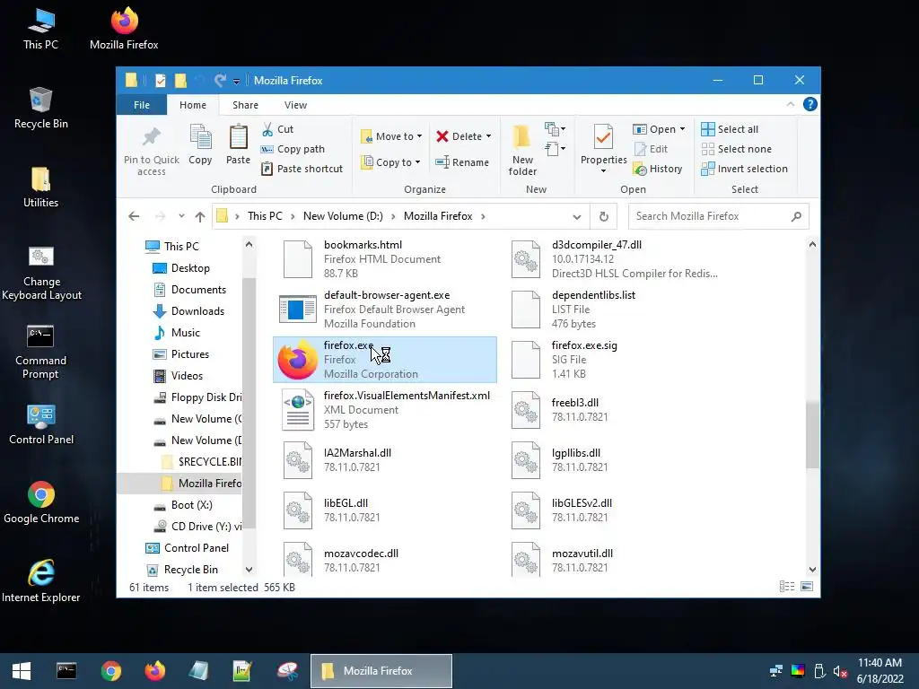This screenshot has height=689, width=919.
Task: Refresh the current folder view
Action: (x=604, y=216)
